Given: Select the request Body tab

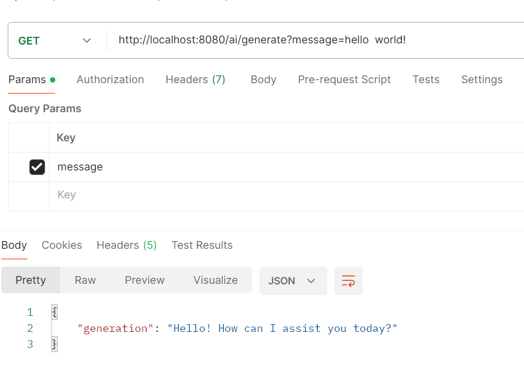Looking at the screenshot, I should pyautogui.click(x=263, y=80).
